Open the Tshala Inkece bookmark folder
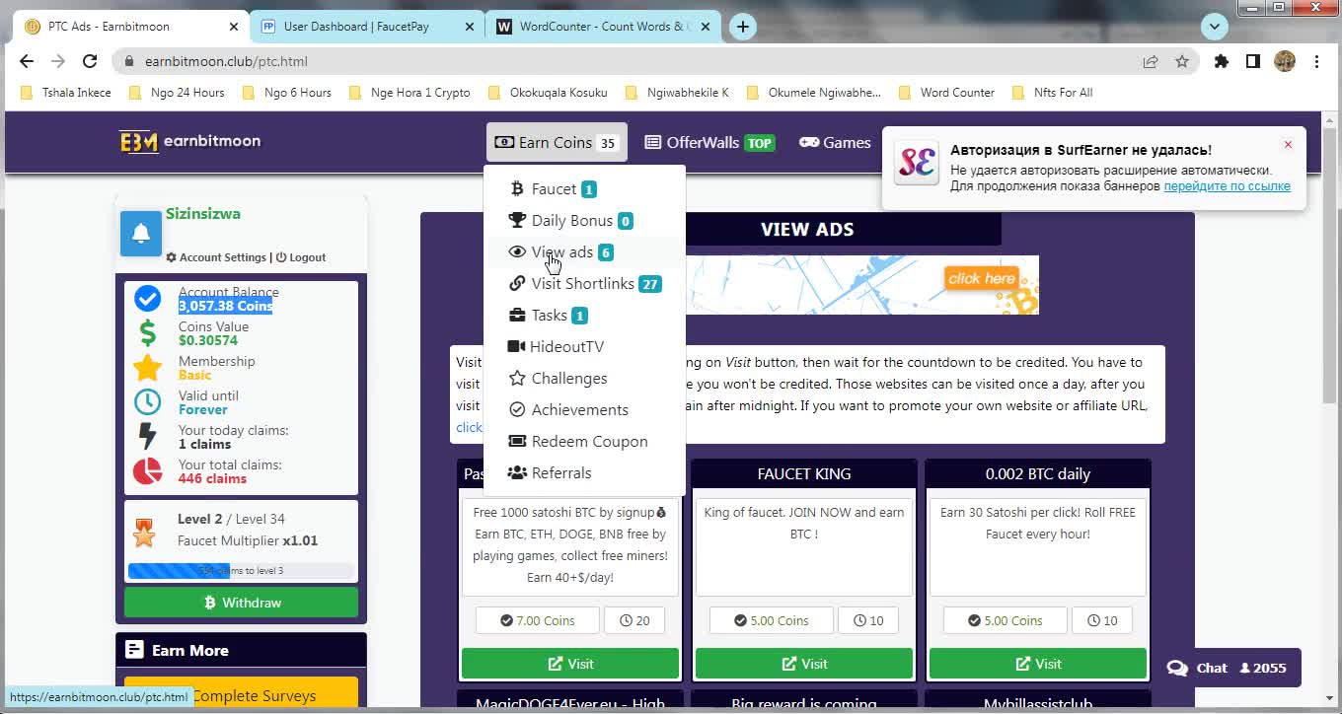 66,93
